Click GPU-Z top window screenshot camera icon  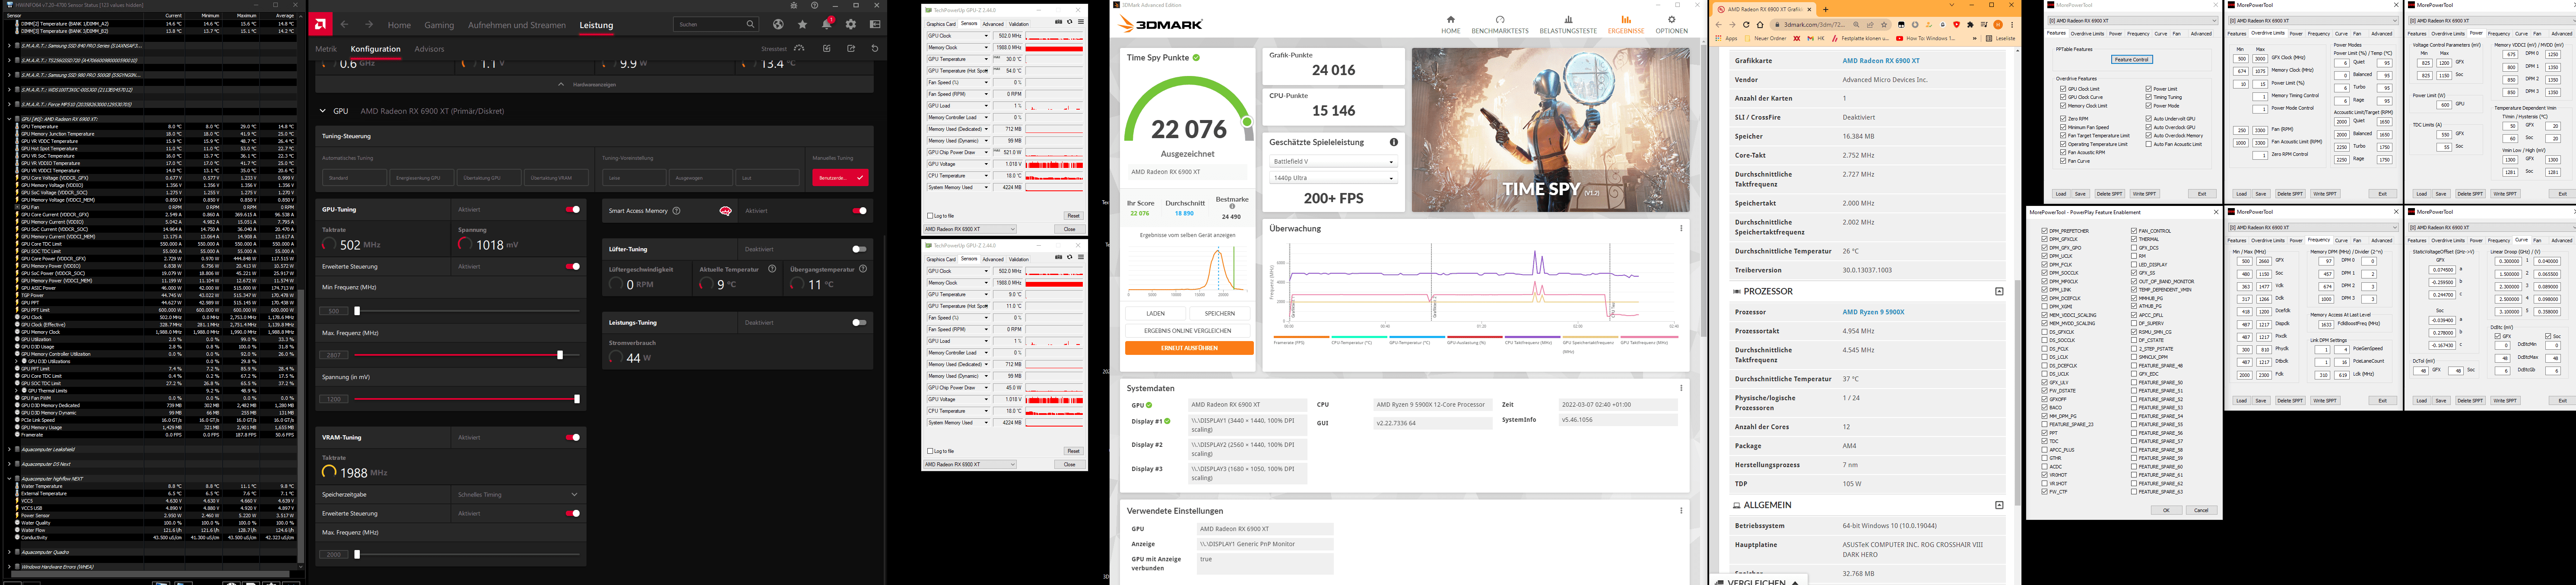pyautogui.click(x=1059, y=22)
